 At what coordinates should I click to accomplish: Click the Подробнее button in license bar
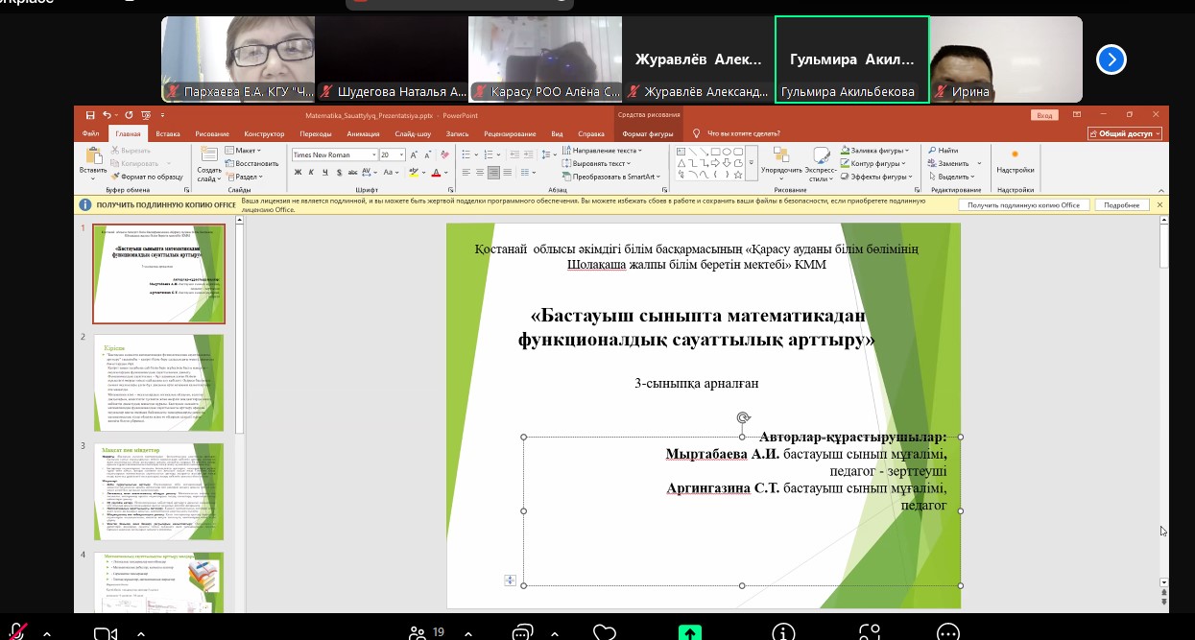coord(1121,205)
